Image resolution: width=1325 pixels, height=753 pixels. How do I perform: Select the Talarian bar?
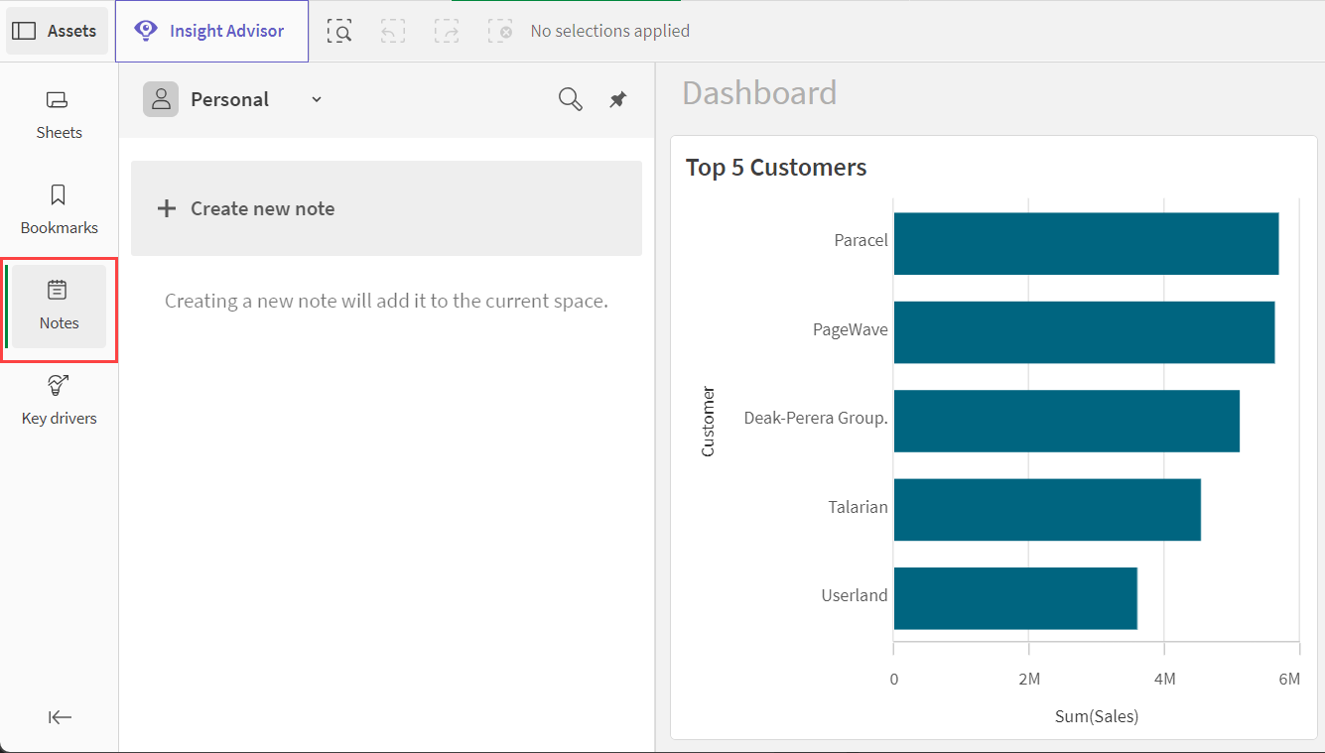tap(1047, 510)
